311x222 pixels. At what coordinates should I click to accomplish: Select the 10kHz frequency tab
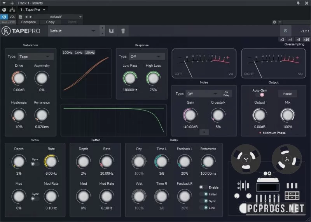click(90, 52)
